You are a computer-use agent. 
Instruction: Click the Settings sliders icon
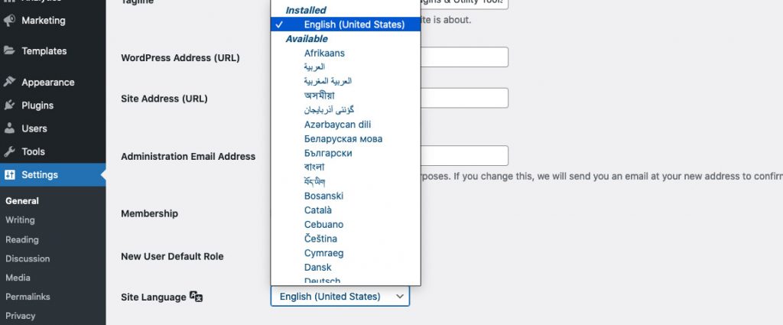pos(9,174)
